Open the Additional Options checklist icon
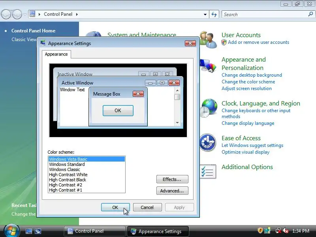Image resolution: width=316 pixels, height=237 pixels. click(x=208, y=171)
